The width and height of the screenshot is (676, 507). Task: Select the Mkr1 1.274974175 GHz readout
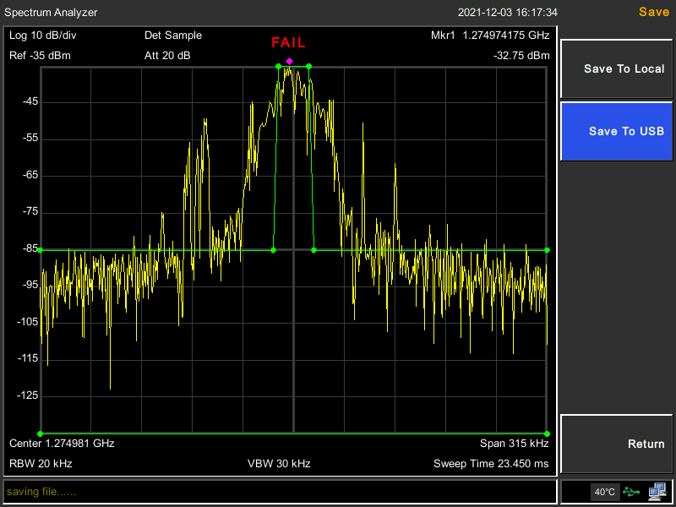point(490,35)
